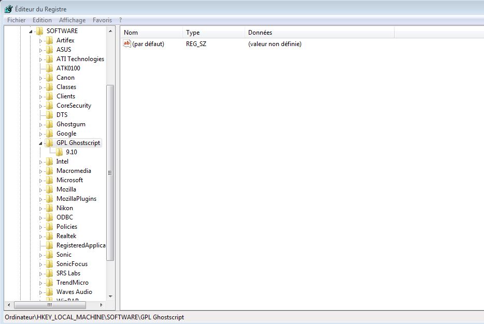Expand the Artifex key
Viewport: 484px width, 324px height.
point(40,41)
